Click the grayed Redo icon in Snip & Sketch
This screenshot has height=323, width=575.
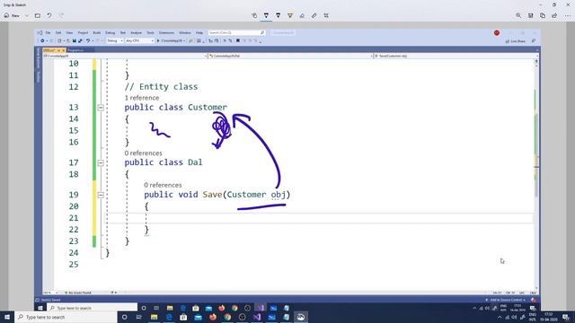point(61,16)
